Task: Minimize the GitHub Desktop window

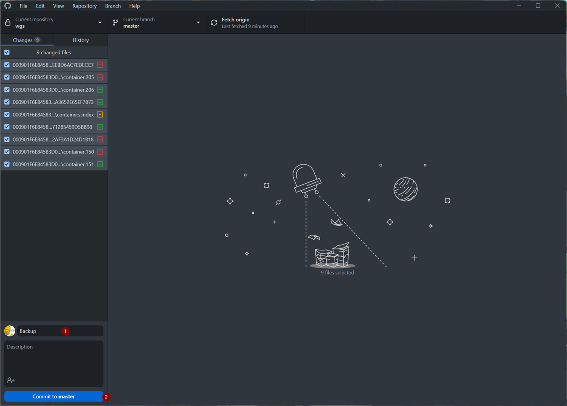Action: pyautogui.click(x=519, y=6)
